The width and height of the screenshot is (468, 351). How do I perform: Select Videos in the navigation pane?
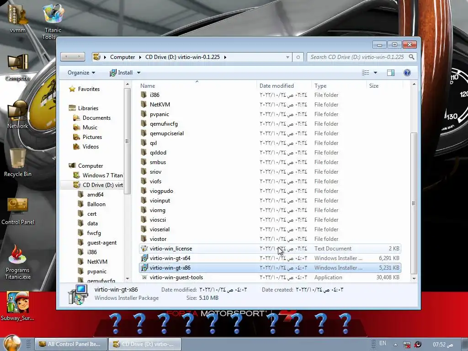pos(91,147)
